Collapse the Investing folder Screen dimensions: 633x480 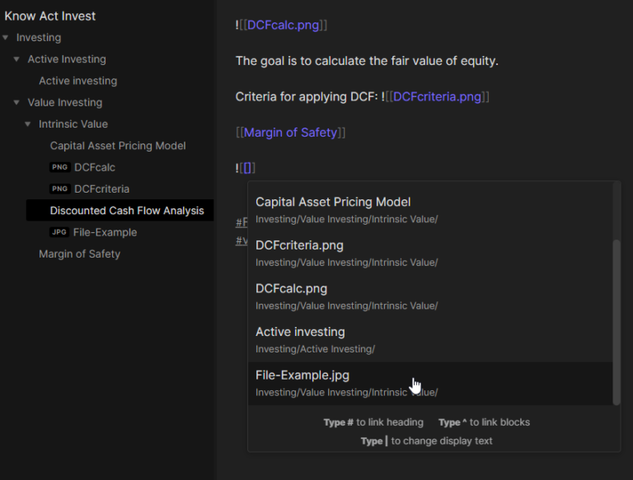[6, 38]
